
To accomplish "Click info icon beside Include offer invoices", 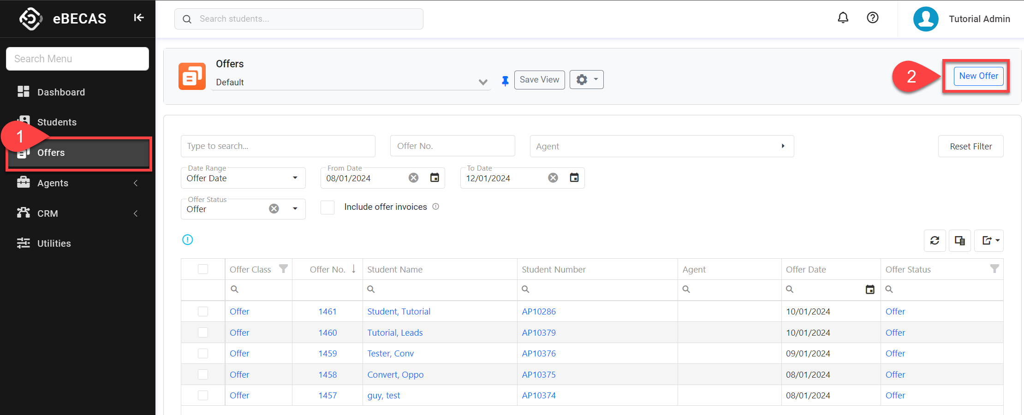I will pyautogui.click(x=435, y=207).
